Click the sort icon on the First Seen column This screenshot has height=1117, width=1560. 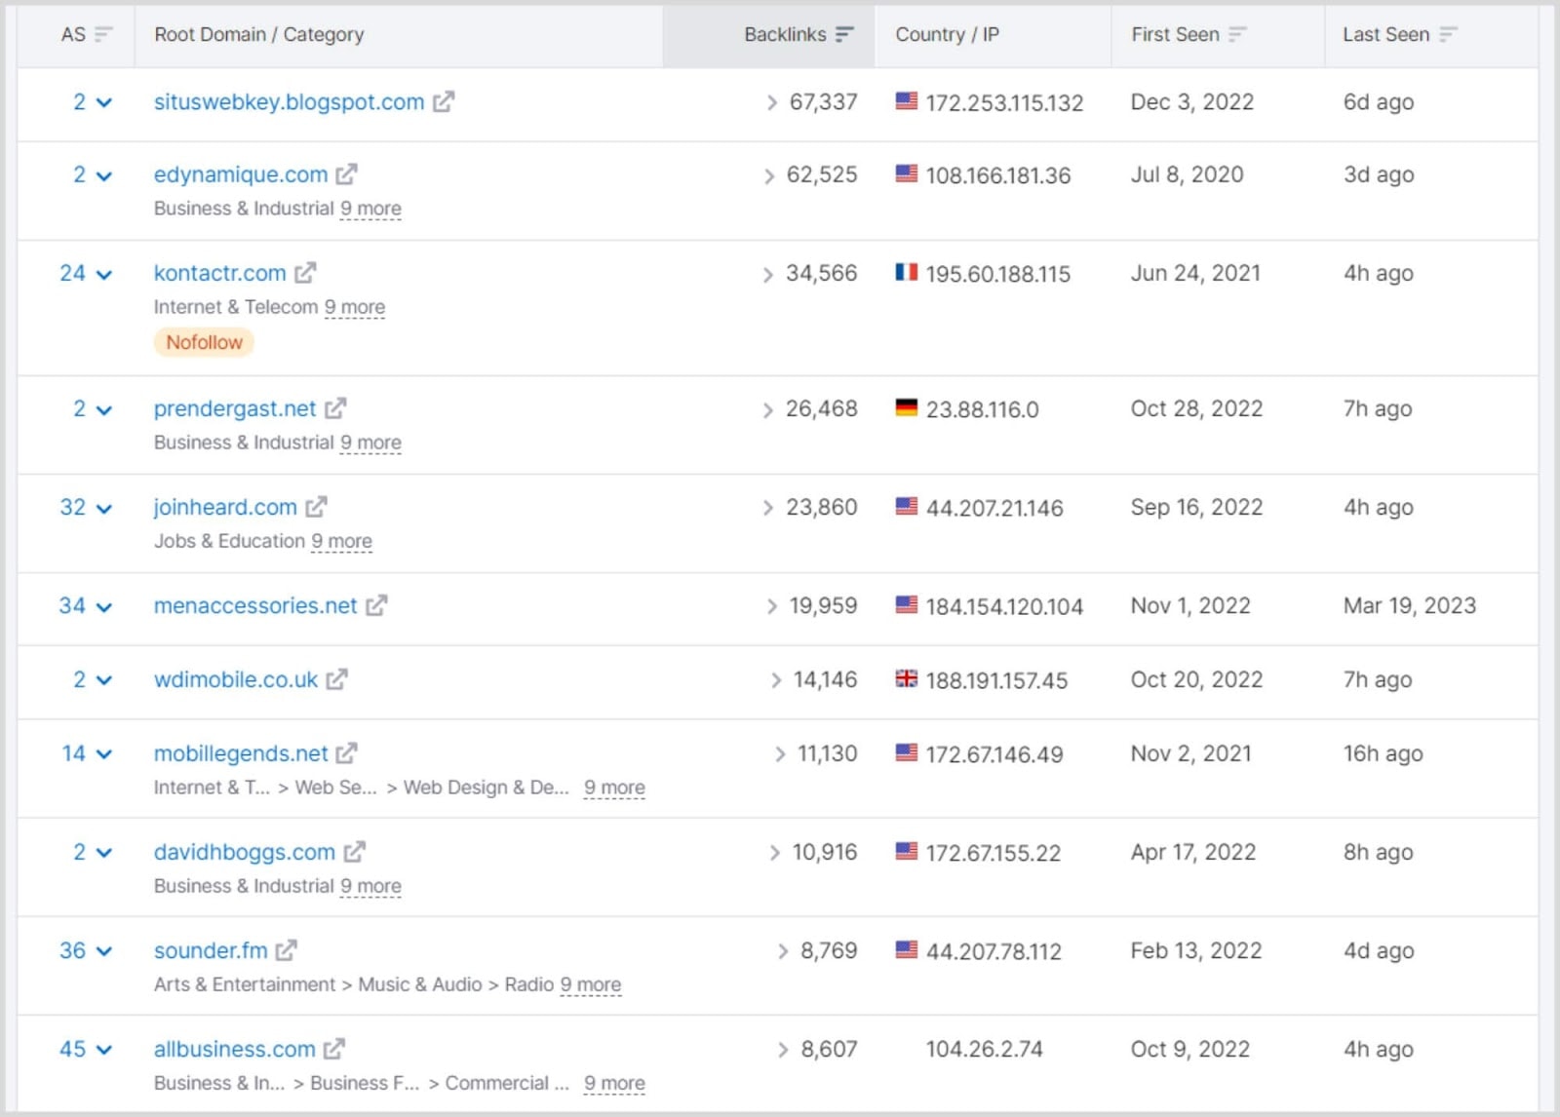(1238, 32)
